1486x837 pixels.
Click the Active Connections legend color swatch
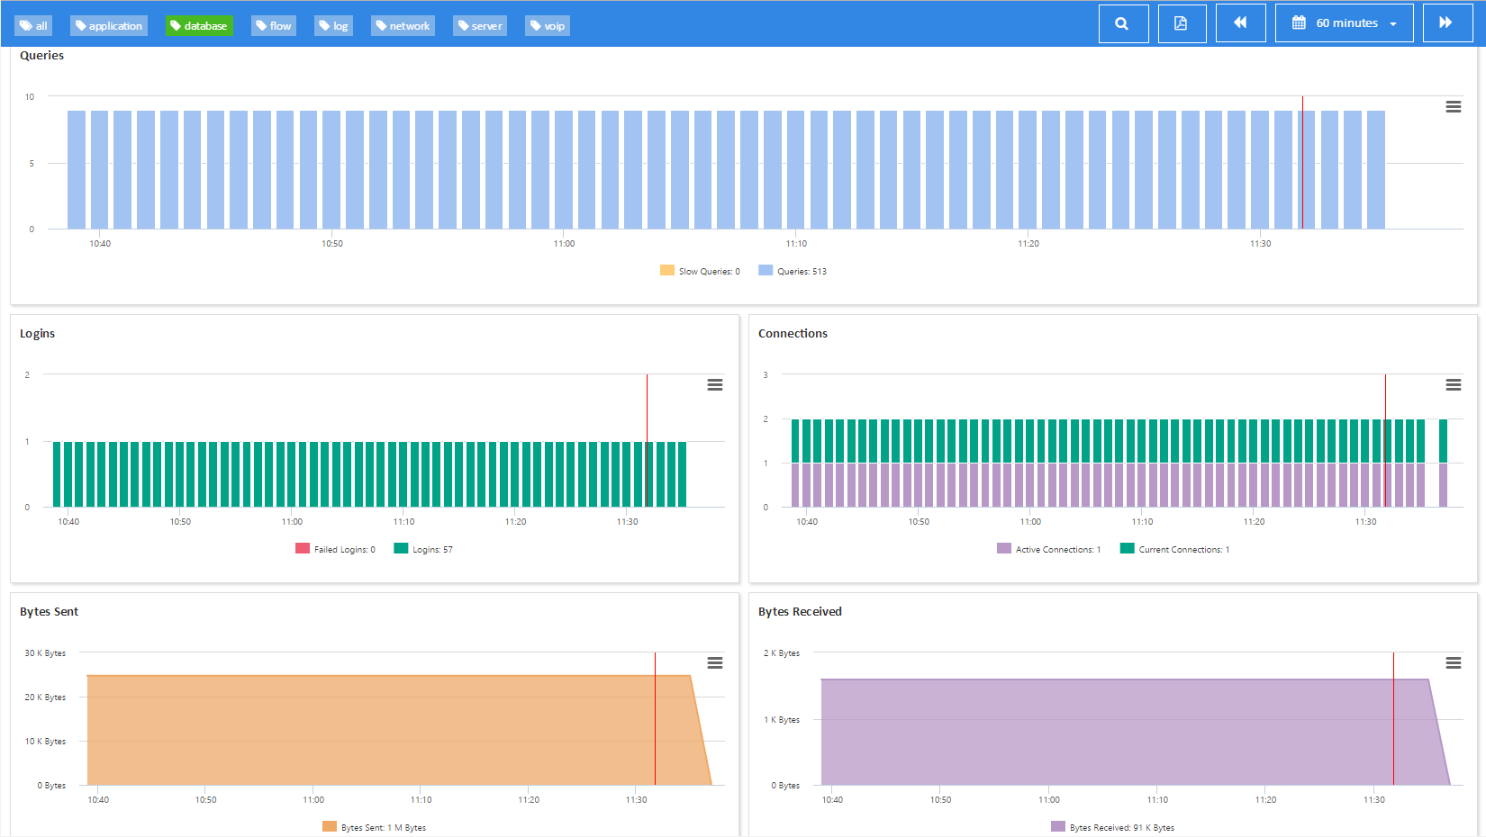pyautogui.click(x=1003, y=549)
